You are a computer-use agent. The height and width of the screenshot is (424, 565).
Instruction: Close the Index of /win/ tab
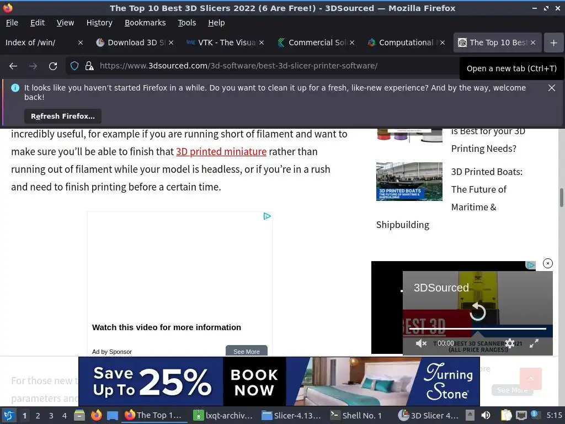tap(81, 43)
